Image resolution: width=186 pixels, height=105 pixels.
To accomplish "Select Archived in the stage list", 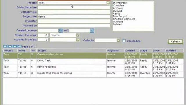I will click(x=118, y=8).
